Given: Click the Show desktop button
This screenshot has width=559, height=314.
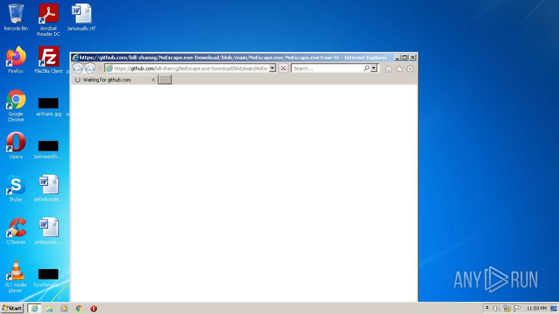Looking at the screenshot, I should pyautogui.click(x=554, y=308).
